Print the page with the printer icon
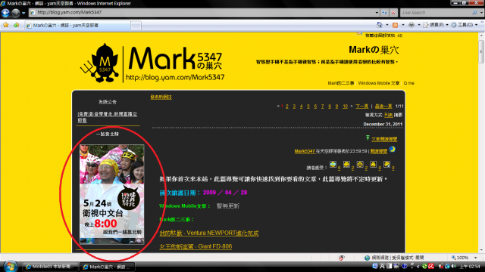485x272 pixels. [411, 25]
